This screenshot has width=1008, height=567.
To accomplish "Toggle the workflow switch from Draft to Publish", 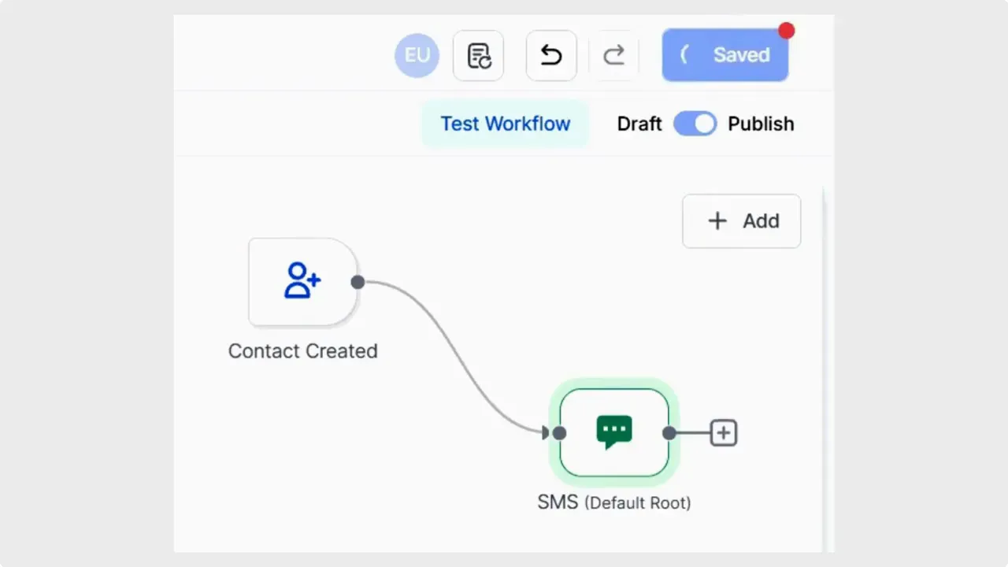I will (695, 124).
